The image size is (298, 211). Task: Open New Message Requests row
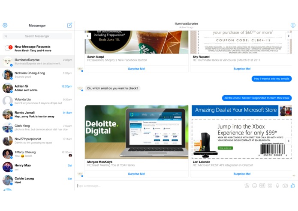[x=37, y=48]
